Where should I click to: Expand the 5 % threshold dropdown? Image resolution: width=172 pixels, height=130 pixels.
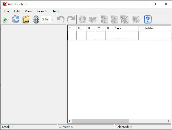(52, 19)
